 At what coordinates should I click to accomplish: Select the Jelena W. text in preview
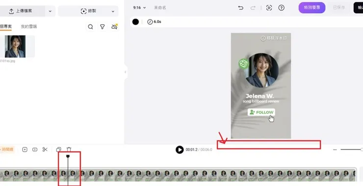259,96
